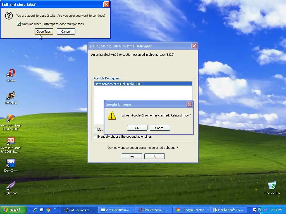Image resolution: width=286 pixels, height=214 pixels.
Task: Select the Lightshot desktop icon
Action: pyautogui.click(x=11, y=188)
